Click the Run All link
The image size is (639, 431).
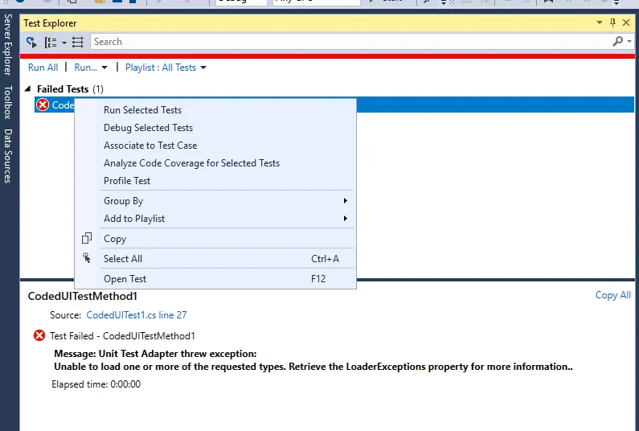(x=43, y=68)
